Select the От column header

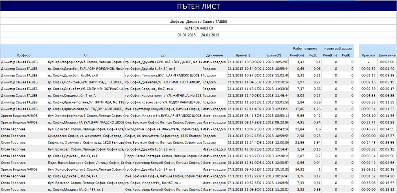(x=86, y=55)
